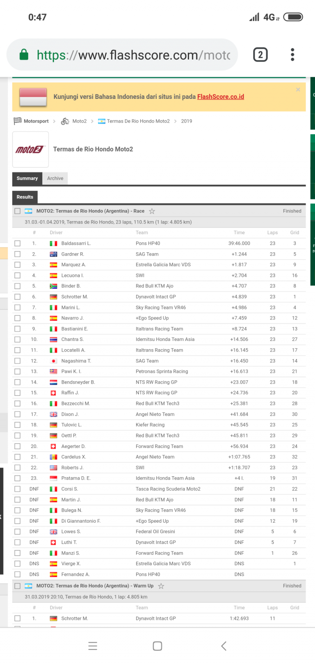This screenshot has width=315, height=665.
Task: Select the Race event header checkbox
Action: [17, 211]
